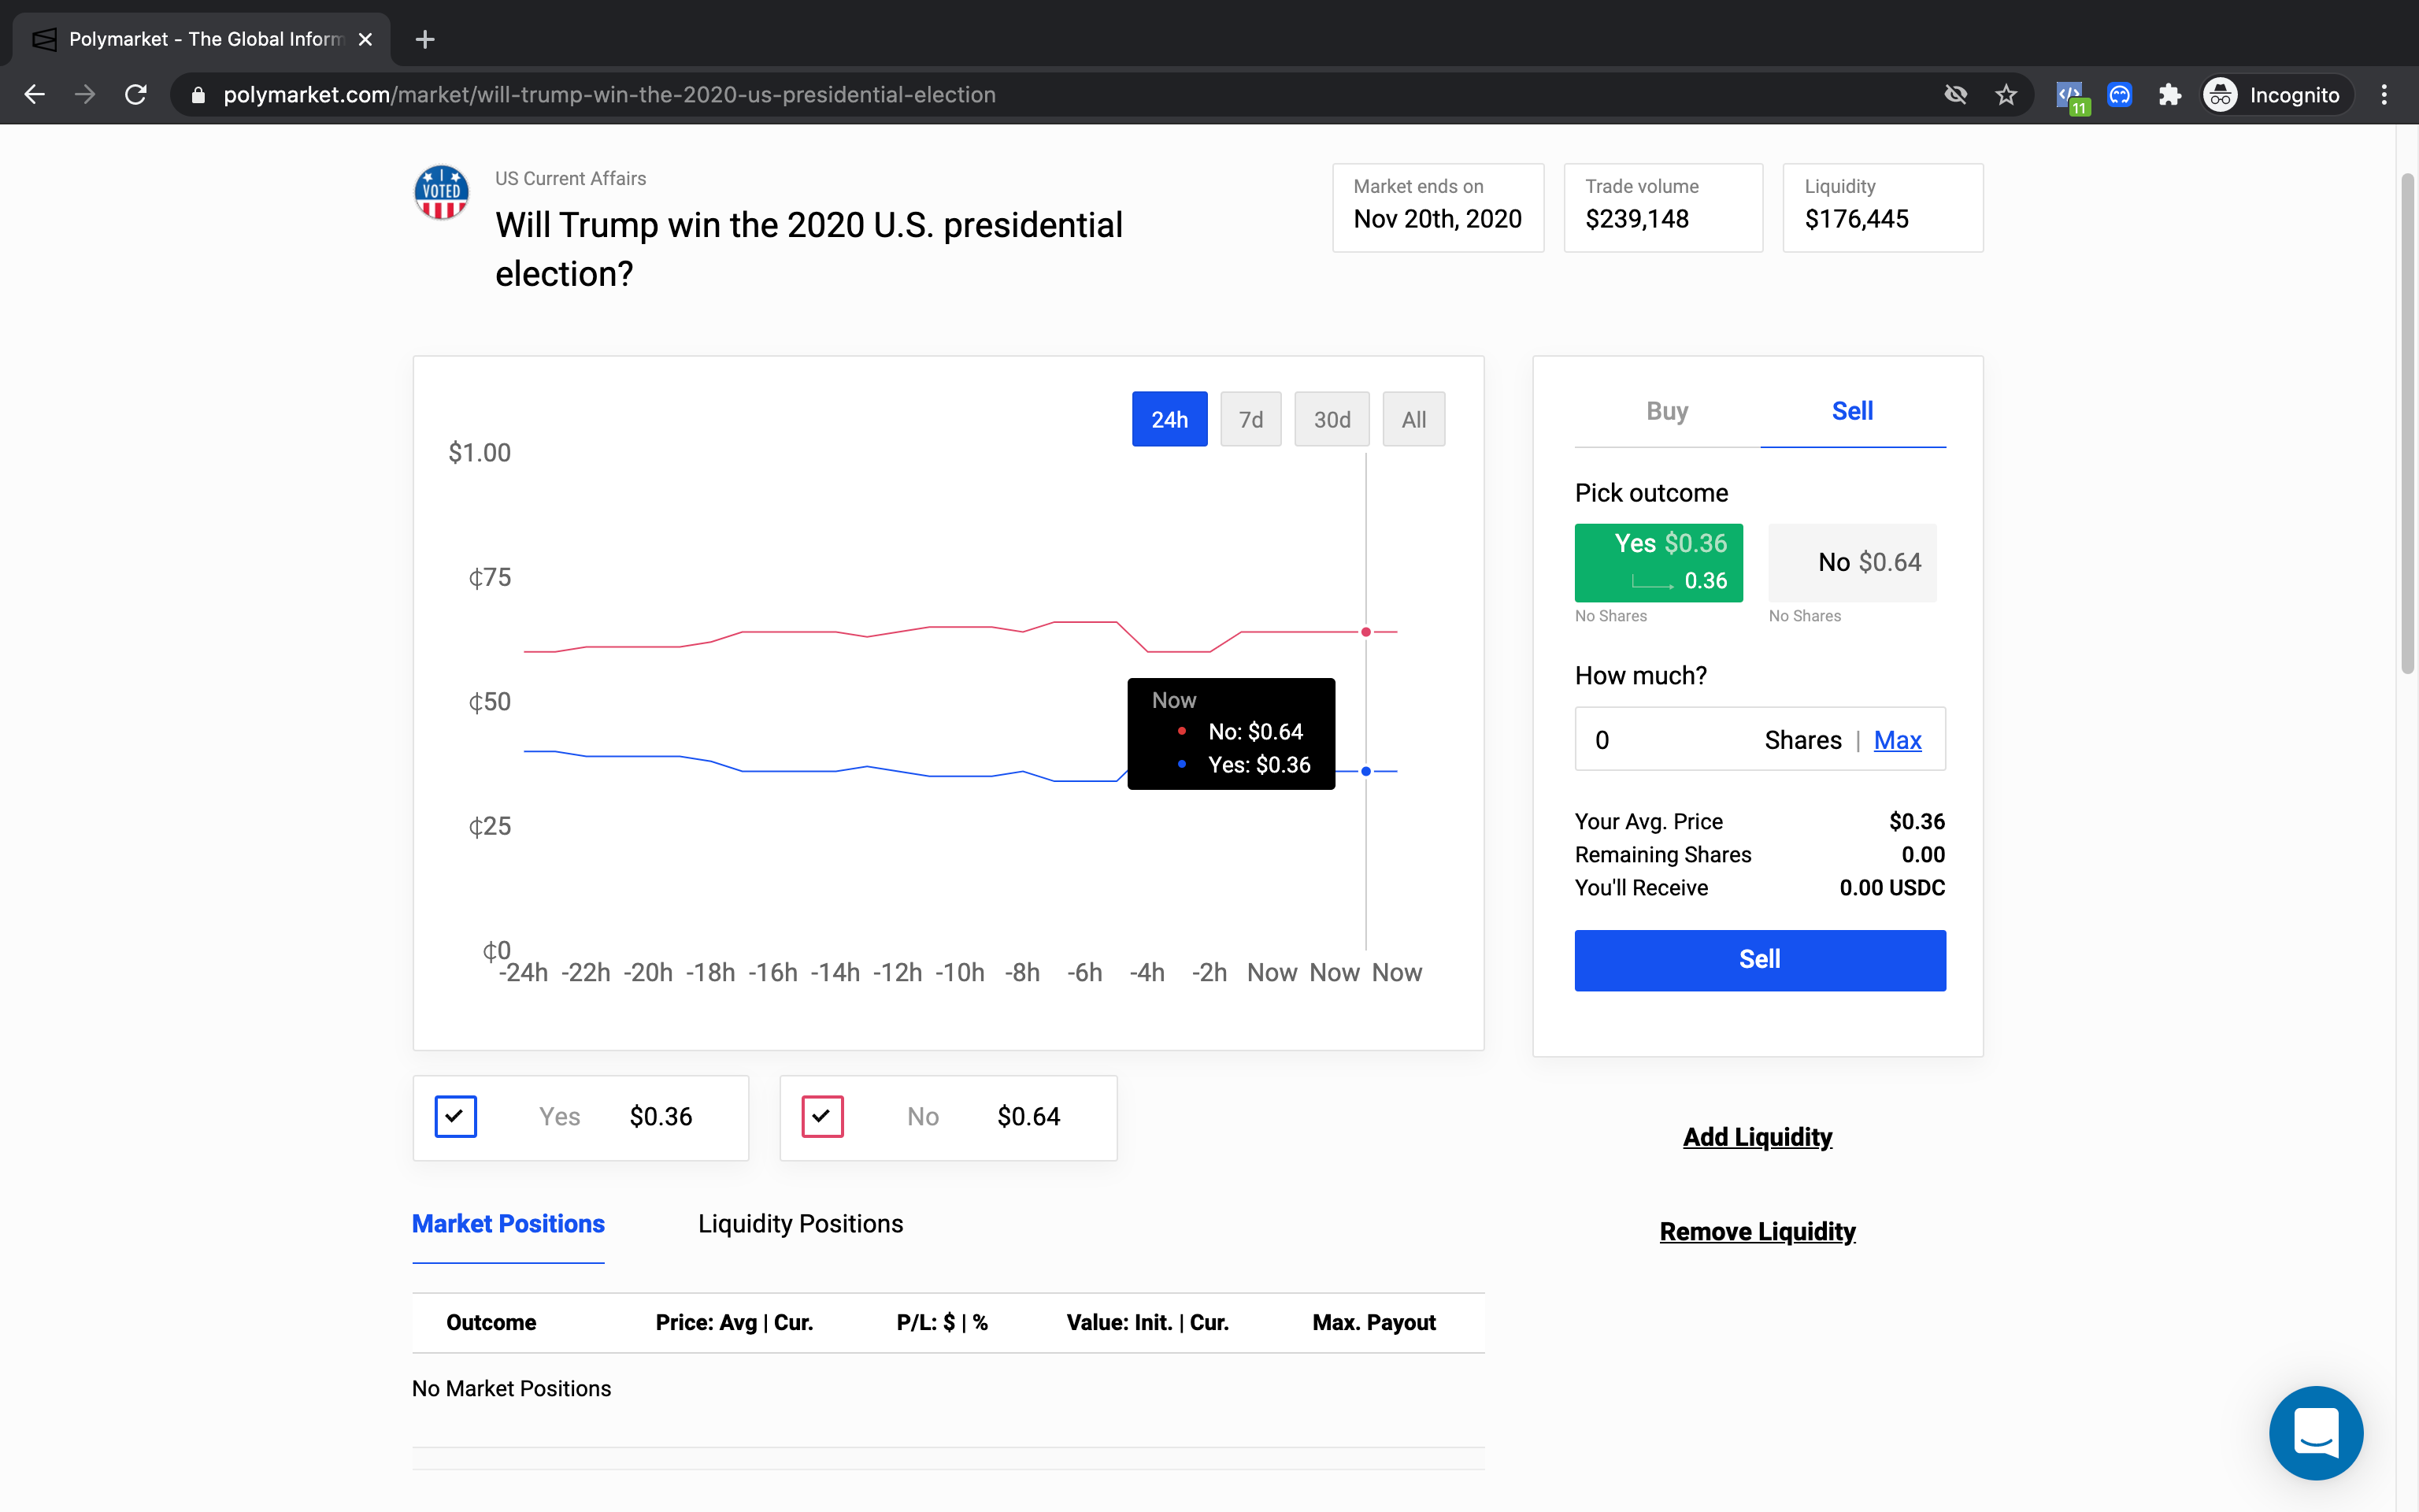The width and height of the screenshot is (2419, 1512).
Task: Open a new browser tab
Action: click(425, 39)
